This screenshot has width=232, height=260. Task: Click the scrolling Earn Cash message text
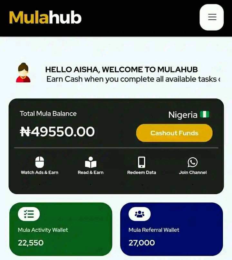(x=133, y=79)
